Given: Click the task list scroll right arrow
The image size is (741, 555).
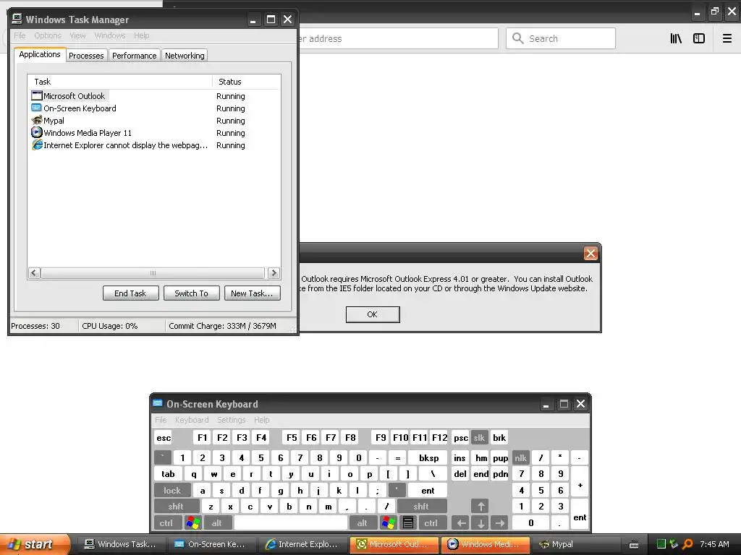Looking at the screenshot, I should (x=274, y=272).
